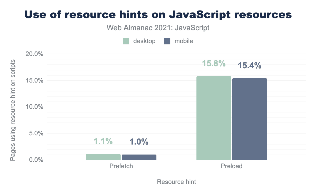This screenshot has width=316, height=195.
Task: Click the desktop Prefetch bar
Action: [x=103, y=157]
